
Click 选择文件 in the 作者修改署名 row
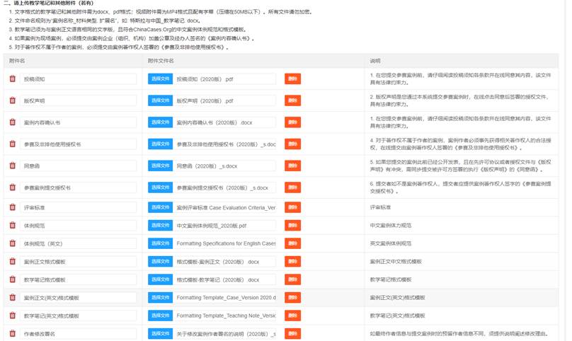tap(160, 333)
